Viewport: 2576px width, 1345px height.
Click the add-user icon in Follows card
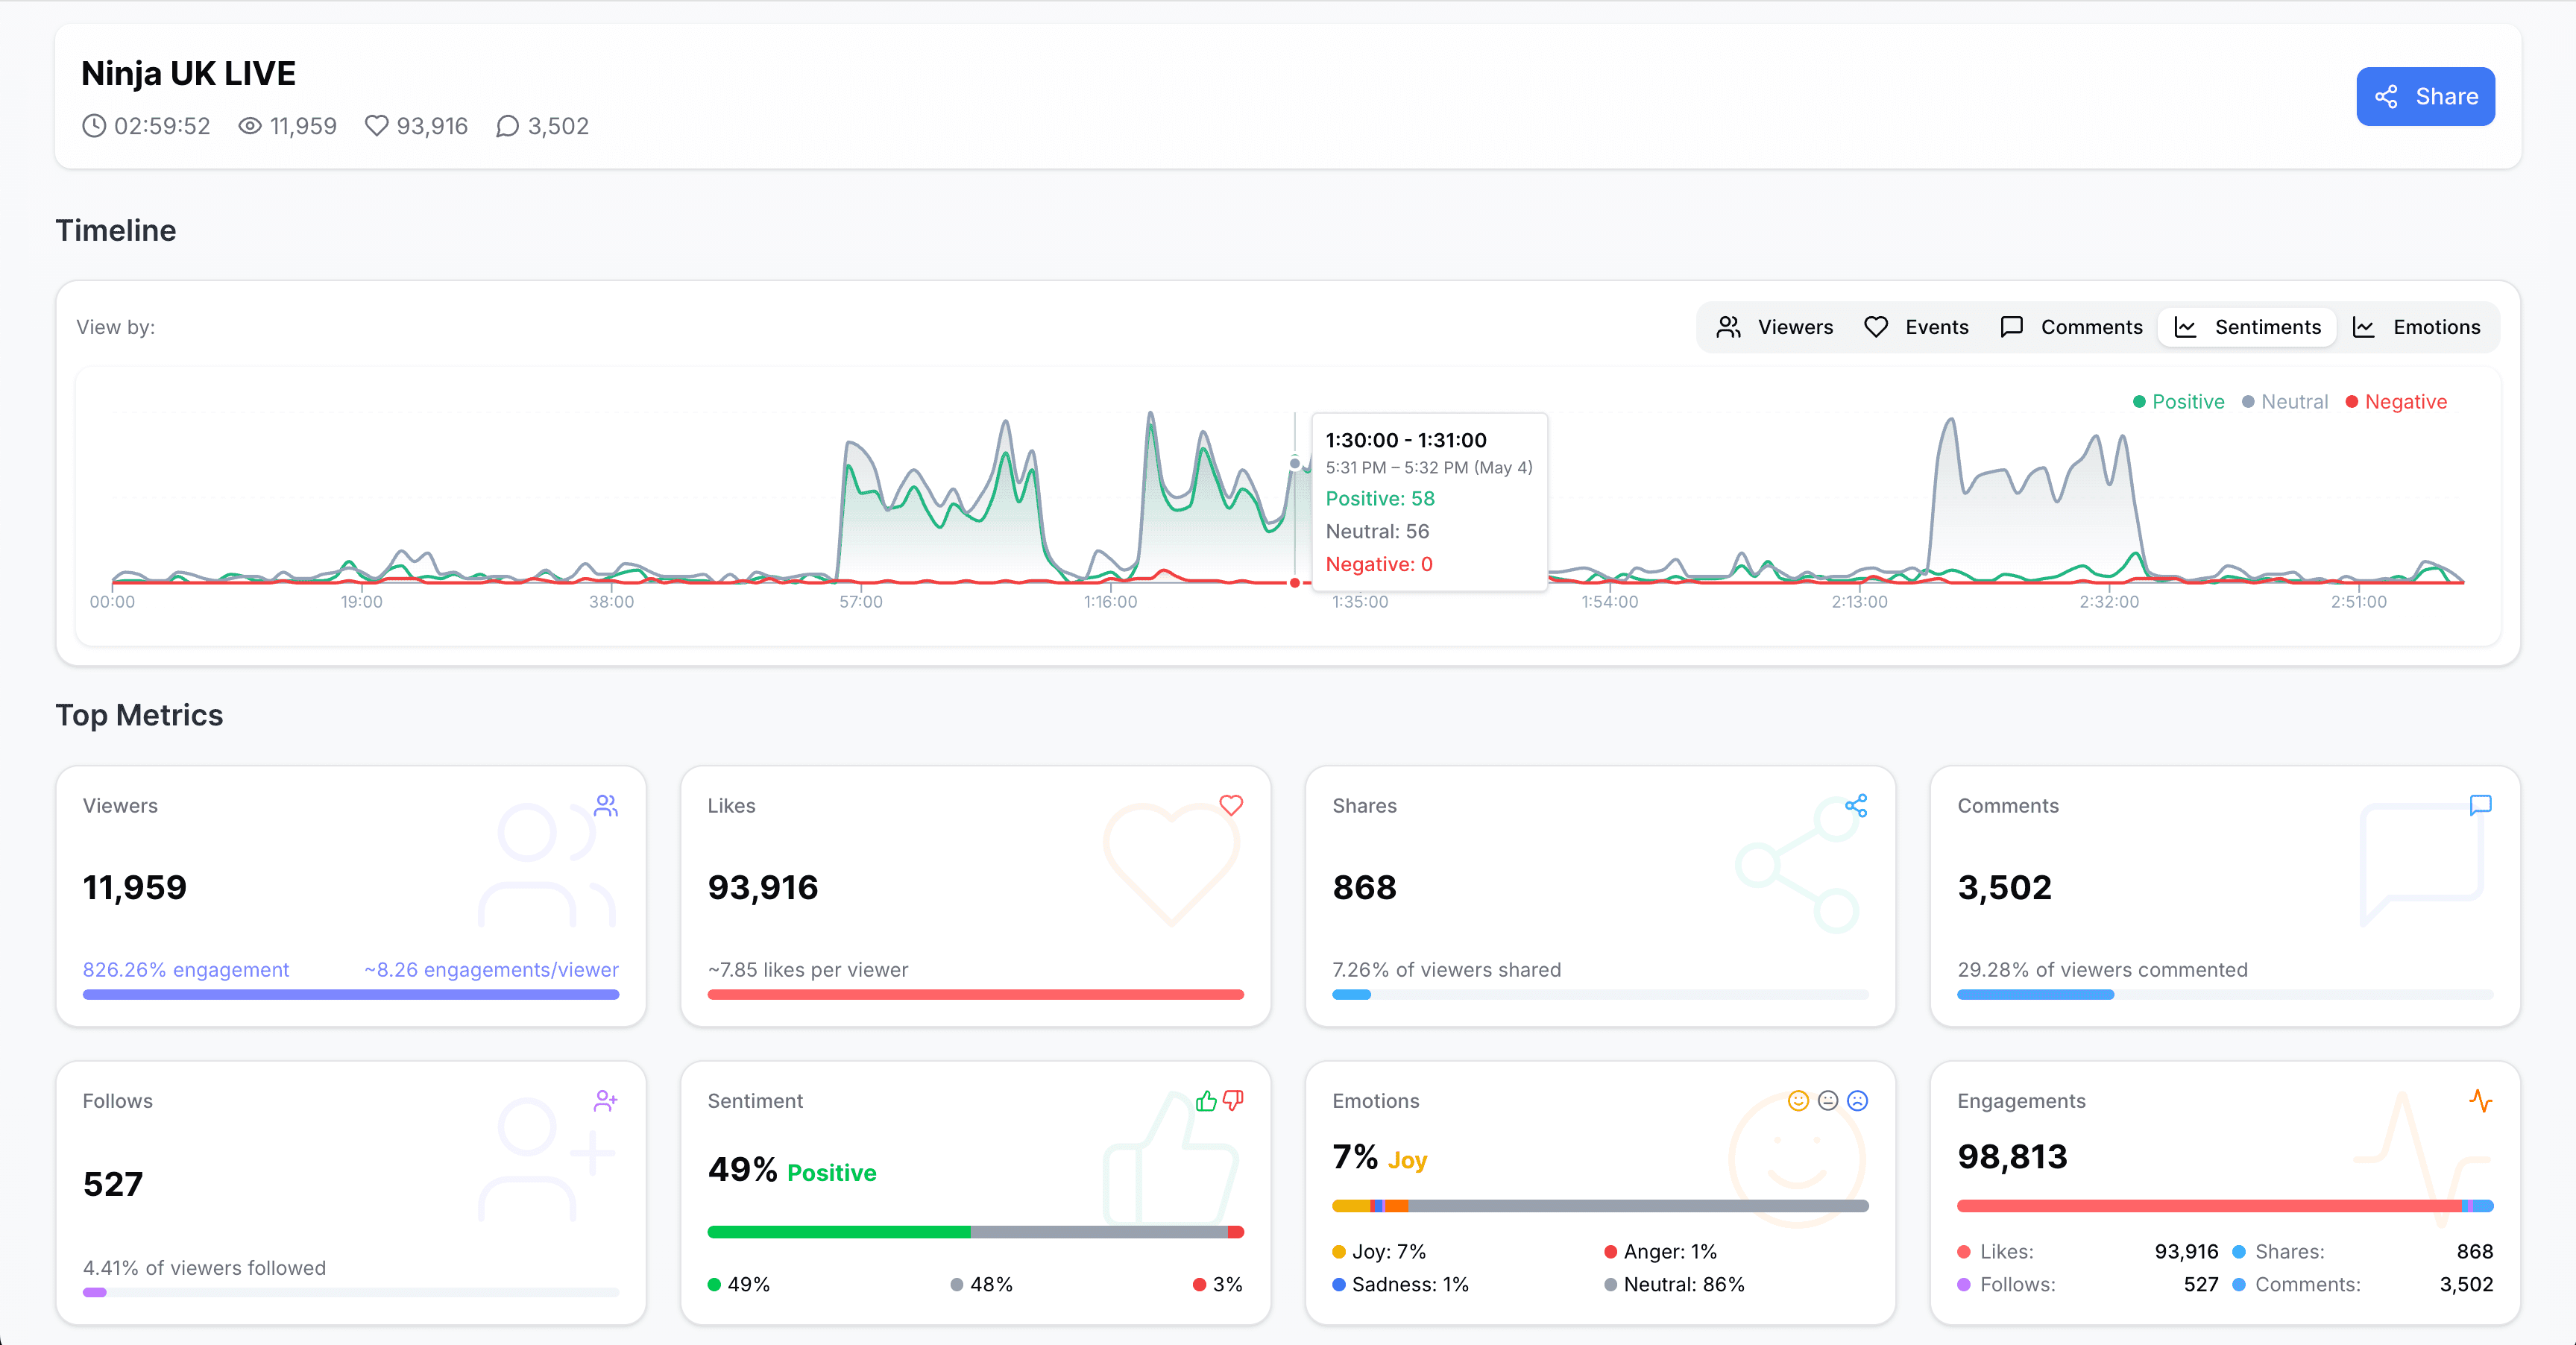pos(605,1100)
